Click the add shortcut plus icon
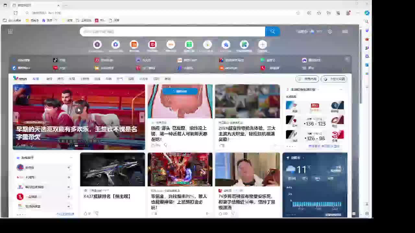 (262, 45)
